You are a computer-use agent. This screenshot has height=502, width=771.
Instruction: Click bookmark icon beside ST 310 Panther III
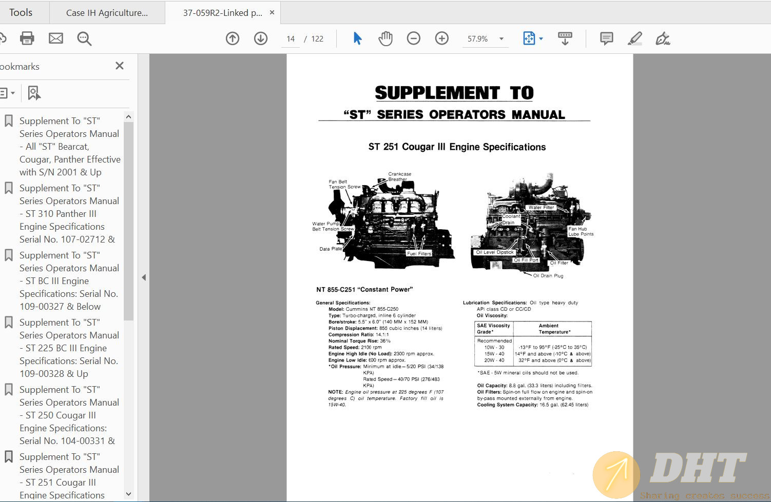point(9,188)
